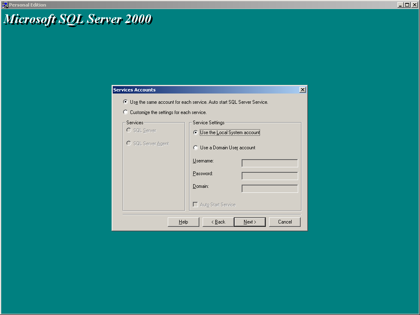Click into the Password field
This screenshot has height=315, width=420.
tap(270, 176)
